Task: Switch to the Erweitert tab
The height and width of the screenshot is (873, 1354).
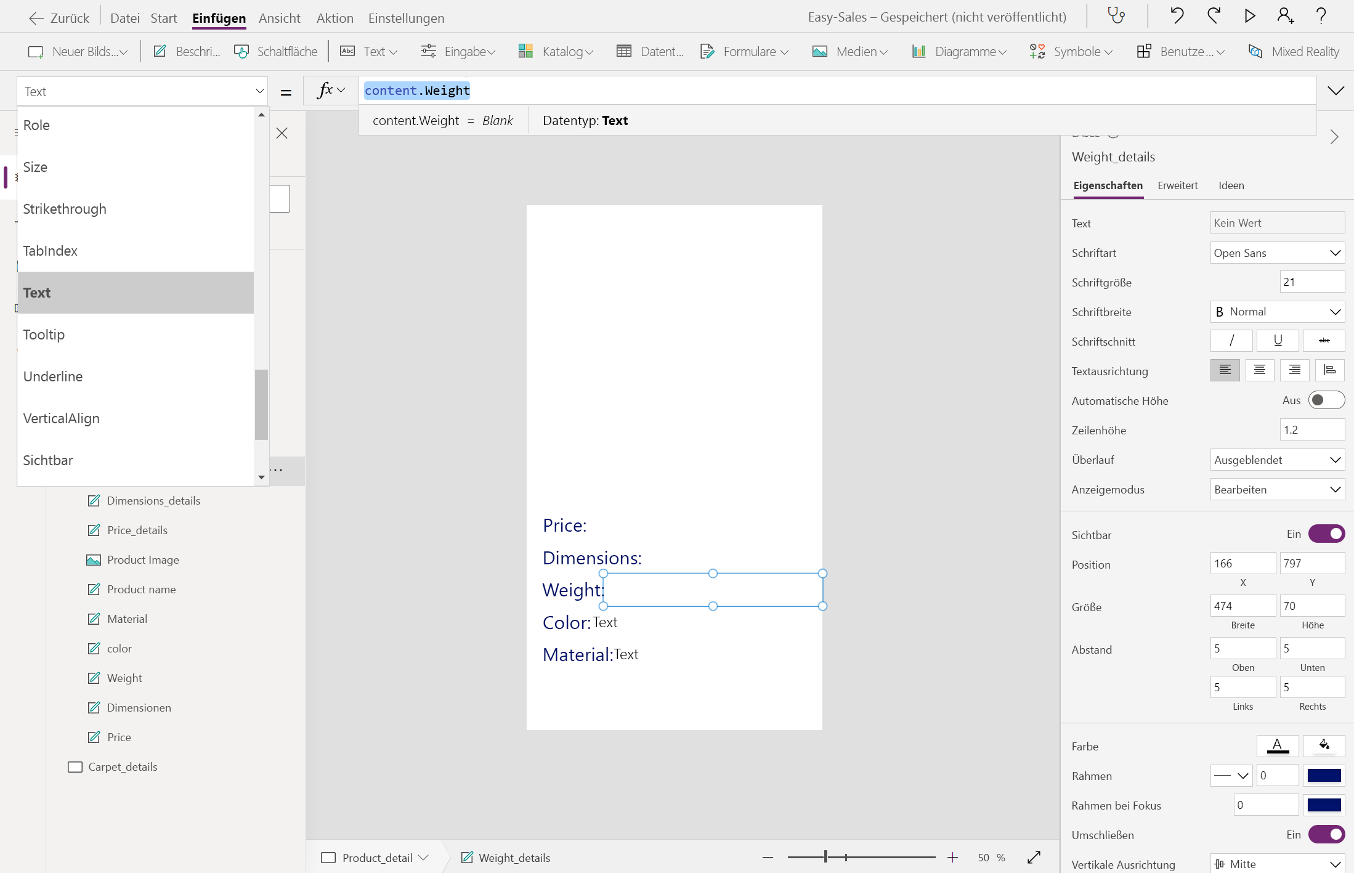Action: (1177, 185)
